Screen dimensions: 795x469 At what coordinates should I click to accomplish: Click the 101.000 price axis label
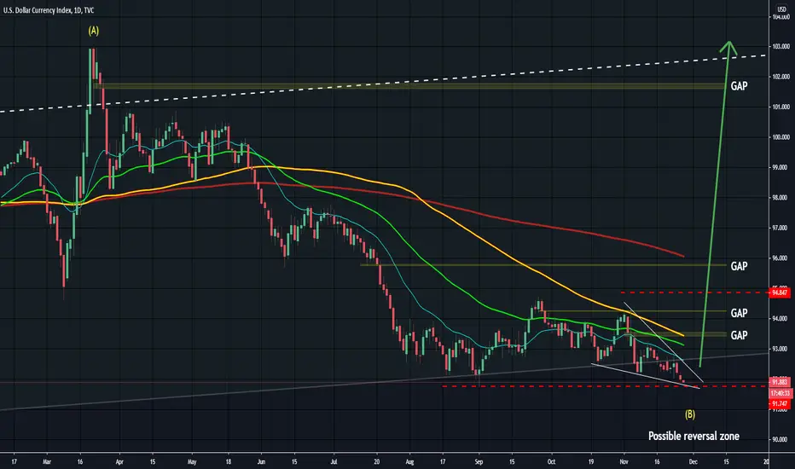click(x=780, y=107)
